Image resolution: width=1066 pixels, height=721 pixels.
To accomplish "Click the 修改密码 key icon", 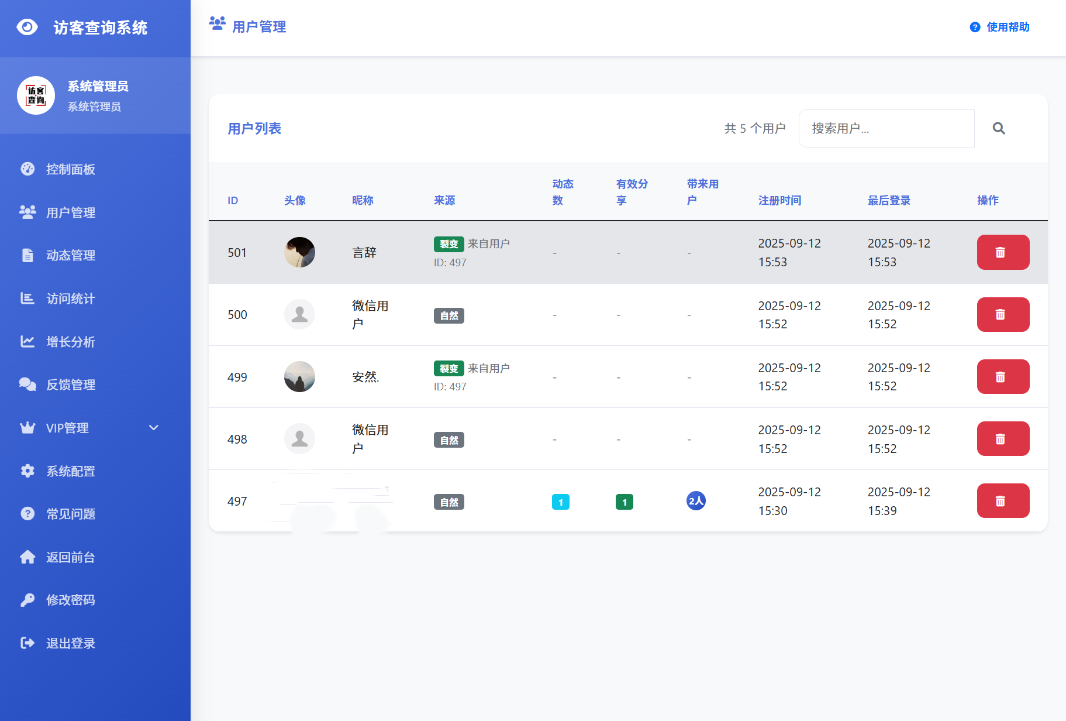I will (x=27, y=600).
